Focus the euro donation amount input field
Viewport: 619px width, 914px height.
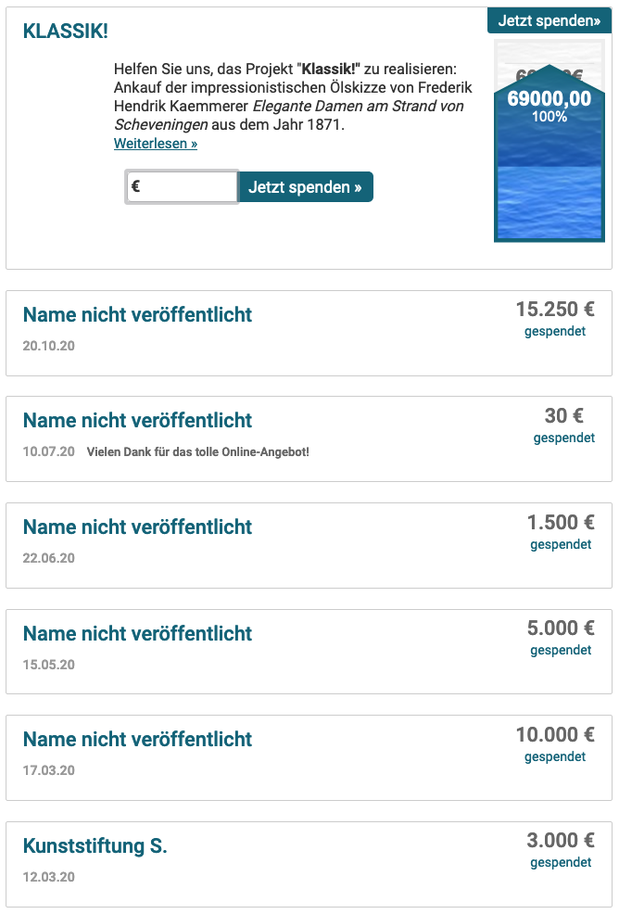click(182, 186)
